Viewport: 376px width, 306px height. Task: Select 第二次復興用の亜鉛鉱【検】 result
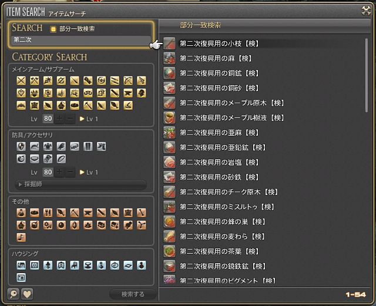click(263, 147)
